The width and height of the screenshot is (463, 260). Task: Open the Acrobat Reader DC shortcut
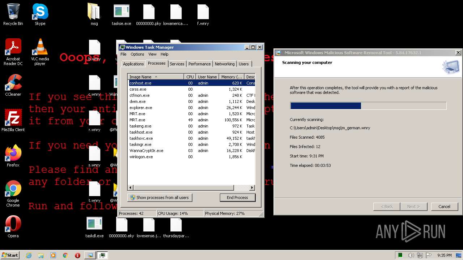[x=13, y=52]
